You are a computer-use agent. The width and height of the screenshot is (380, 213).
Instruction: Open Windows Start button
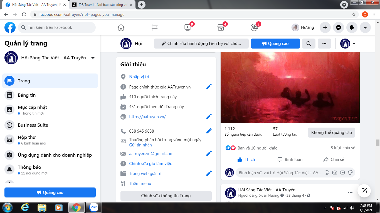click(7, 207)
